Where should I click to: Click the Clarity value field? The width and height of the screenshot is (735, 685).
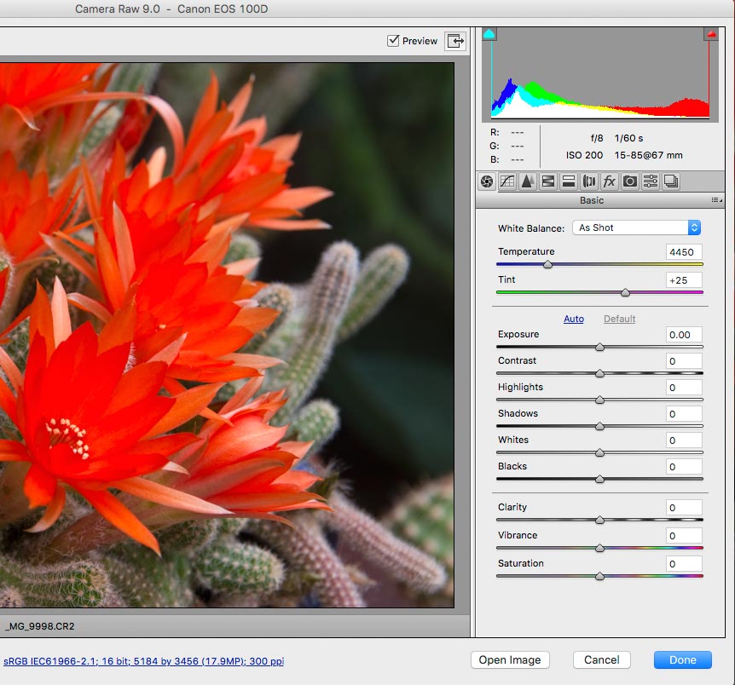pos(684,508)
